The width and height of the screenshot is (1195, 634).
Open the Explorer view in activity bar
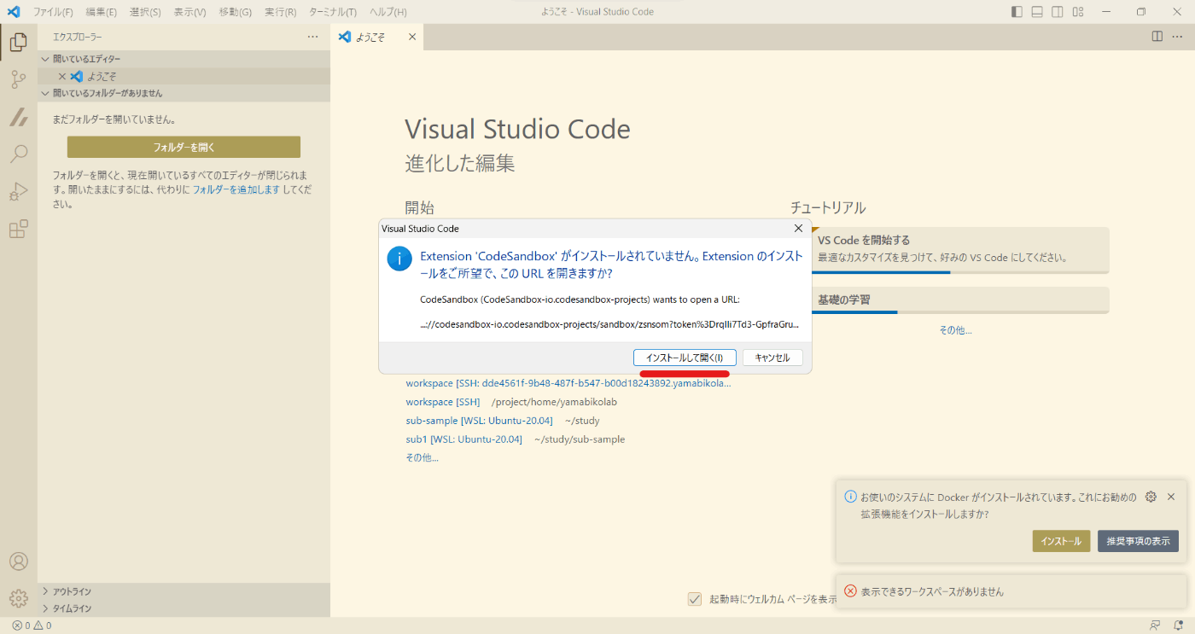[18, 41]
